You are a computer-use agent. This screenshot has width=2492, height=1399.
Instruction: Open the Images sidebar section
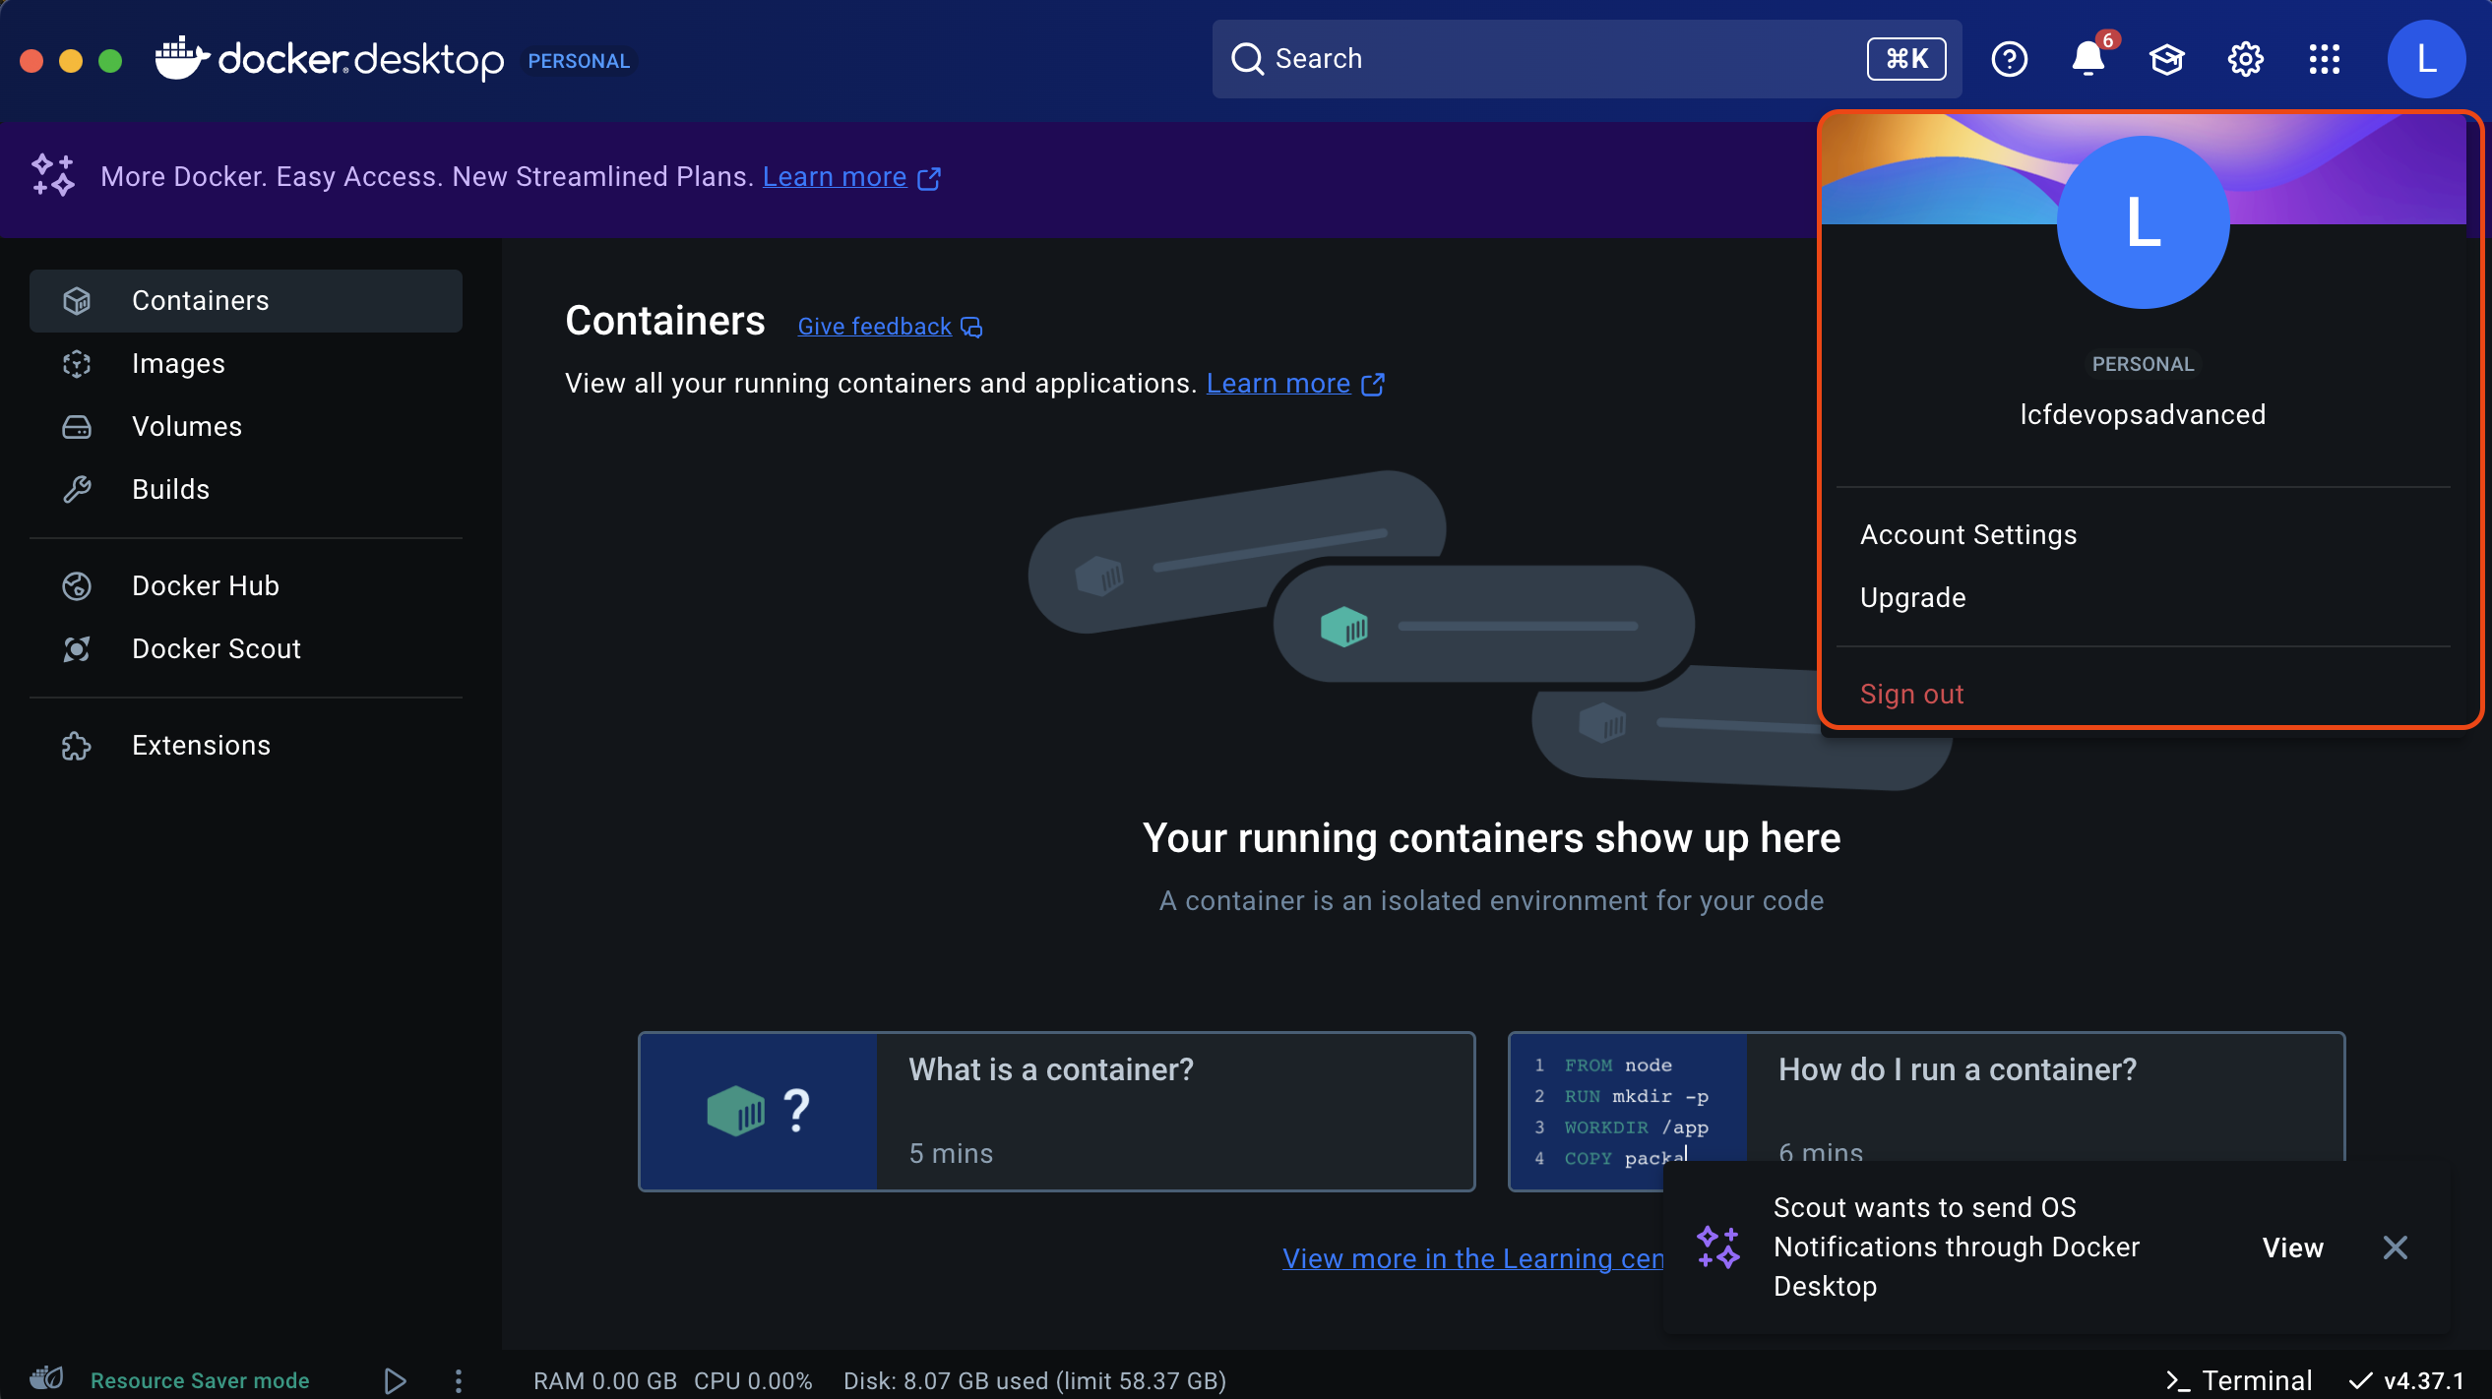point(178,363)
